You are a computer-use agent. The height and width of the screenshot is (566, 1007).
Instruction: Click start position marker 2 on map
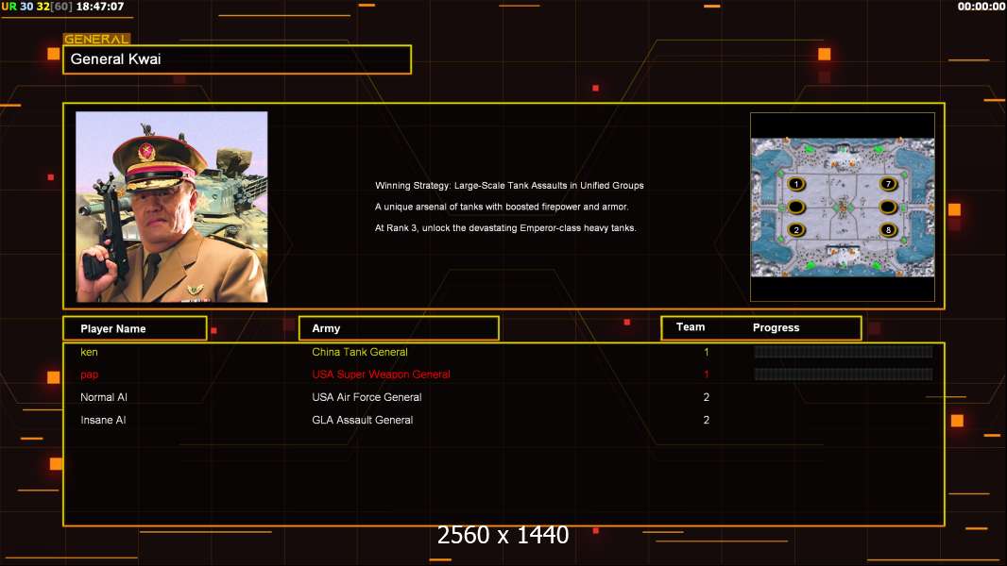click(x=796, y=230)
